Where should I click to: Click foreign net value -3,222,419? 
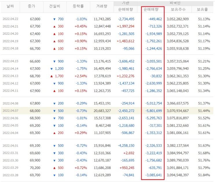[154, 153]
